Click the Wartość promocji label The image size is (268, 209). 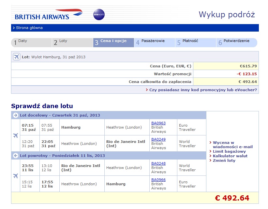[x=172, y=74]
